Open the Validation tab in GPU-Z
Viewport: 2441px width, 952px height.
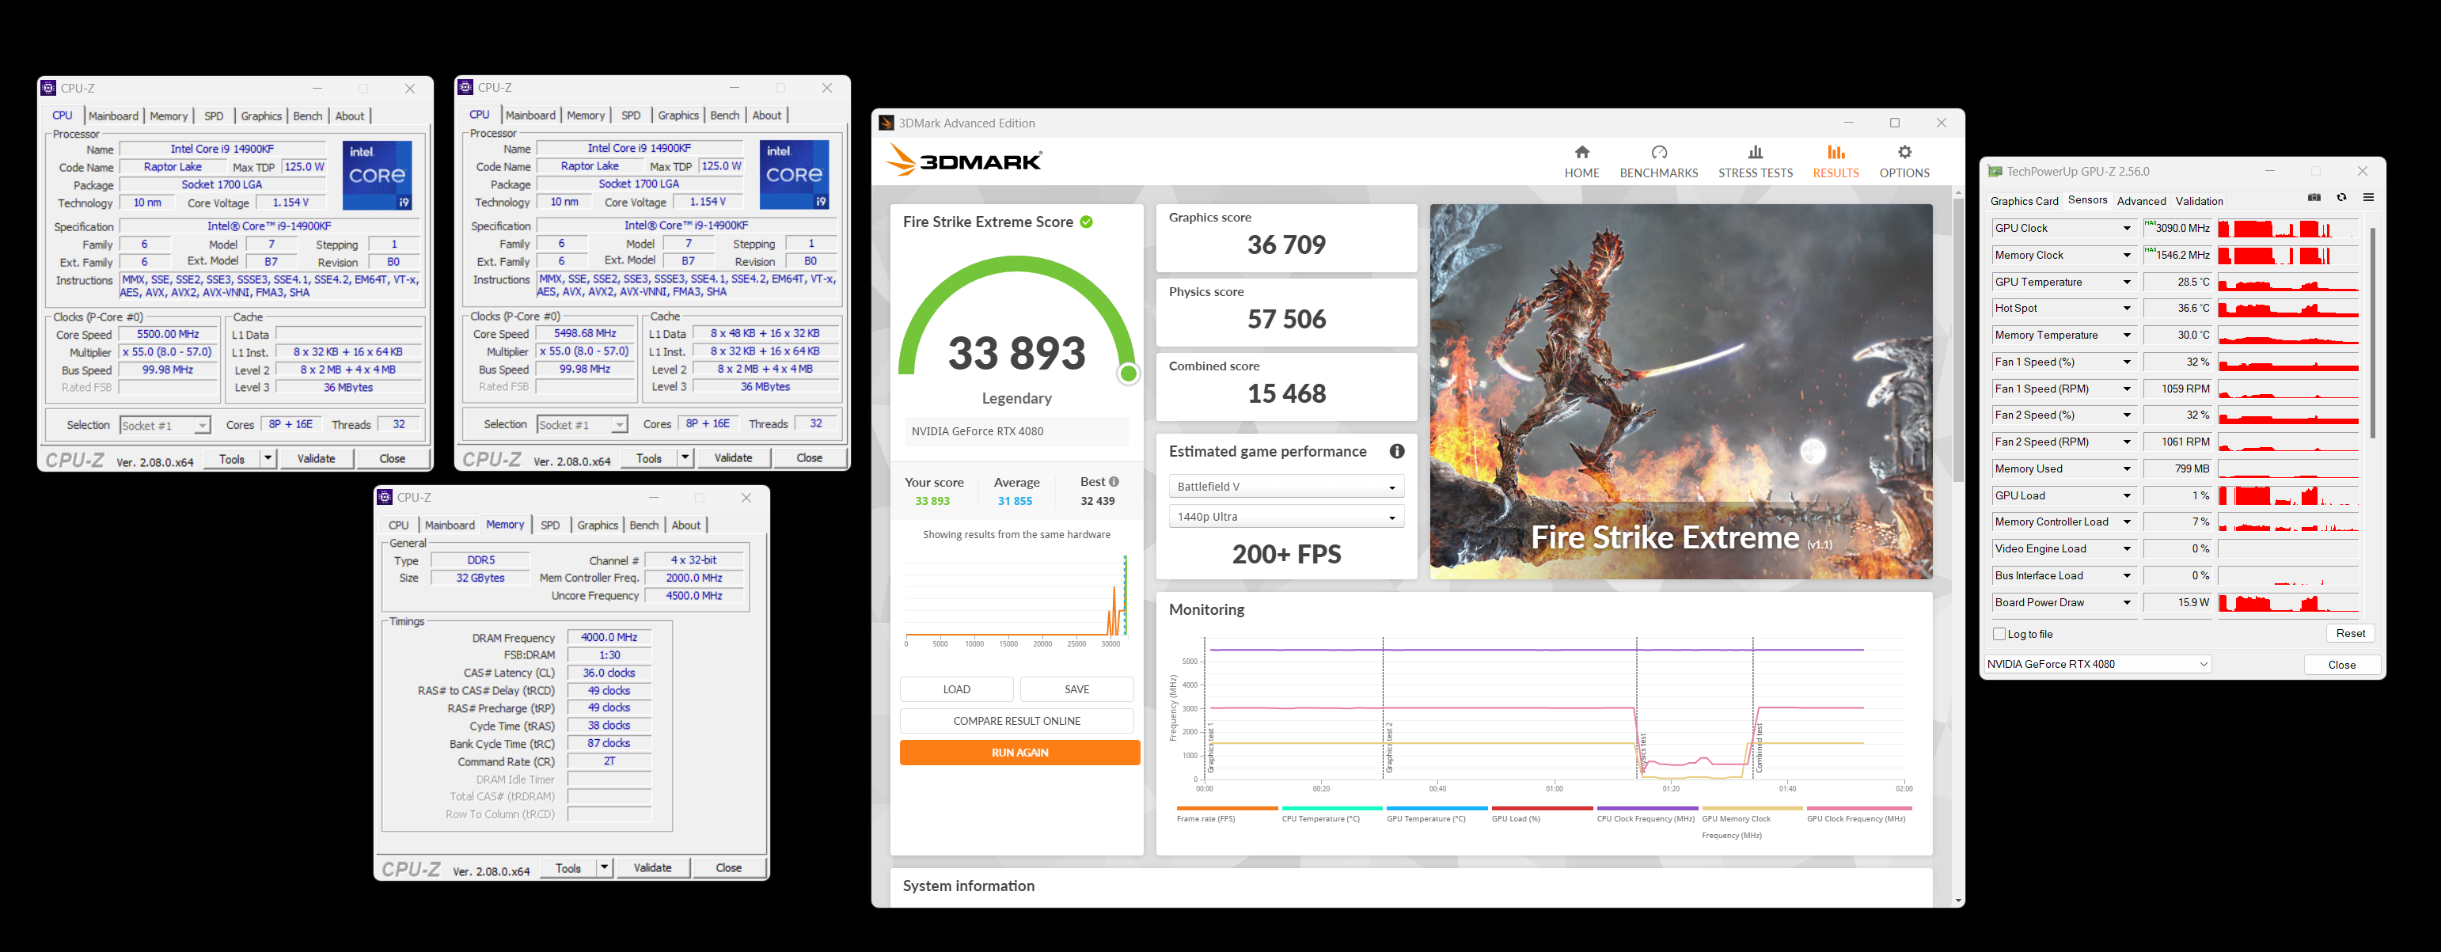pyautogui.click(x=2199, y=201)
